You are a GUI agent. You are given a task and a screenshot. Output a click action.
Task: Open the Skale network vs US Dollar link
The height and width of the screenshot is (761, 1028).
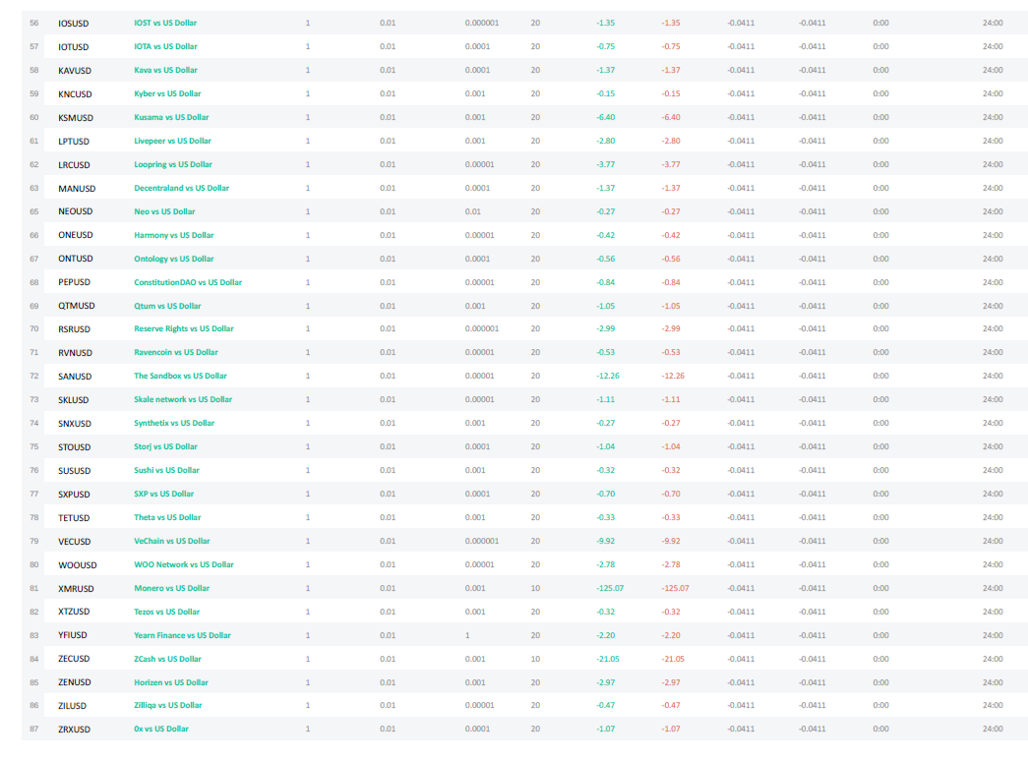pos(183,400)
